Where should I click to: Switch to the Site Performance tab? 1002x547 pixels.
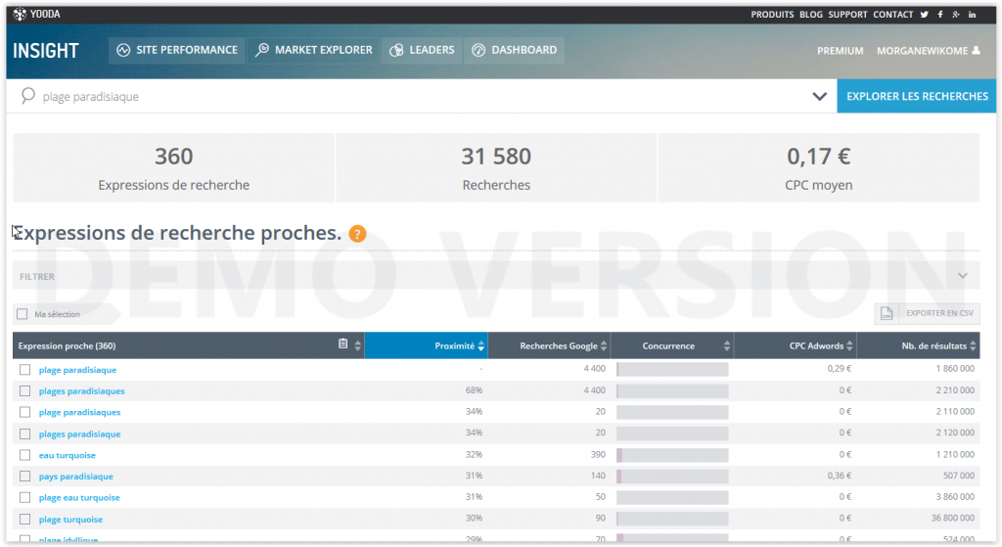pos(176,50)
